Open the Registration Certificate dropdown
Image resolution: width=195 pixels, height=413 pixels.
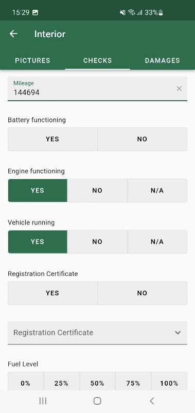[97, 332]
